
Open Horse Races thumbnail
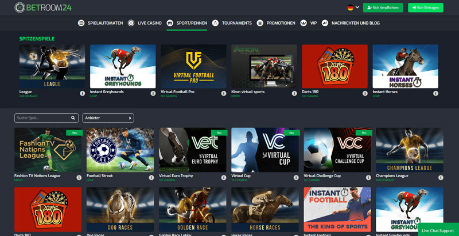[x=265, y=210]
